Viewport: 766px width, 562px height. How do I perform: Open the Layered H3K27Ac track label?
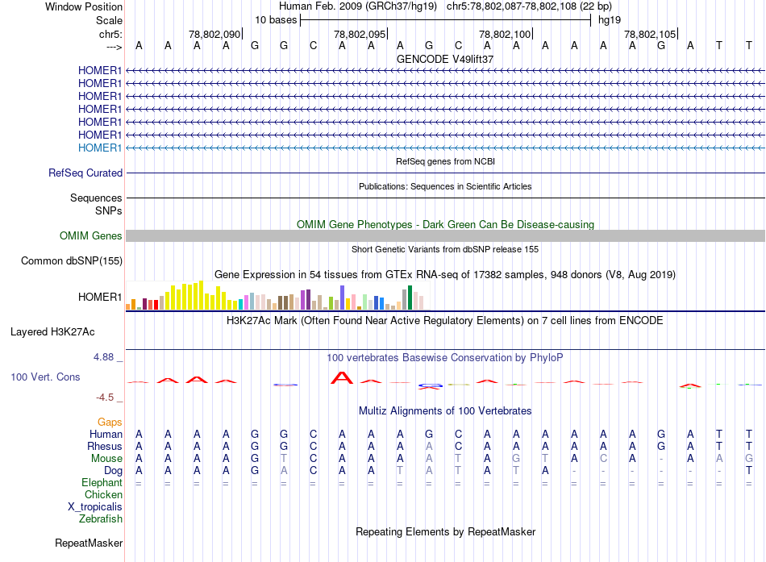[52, 332]
